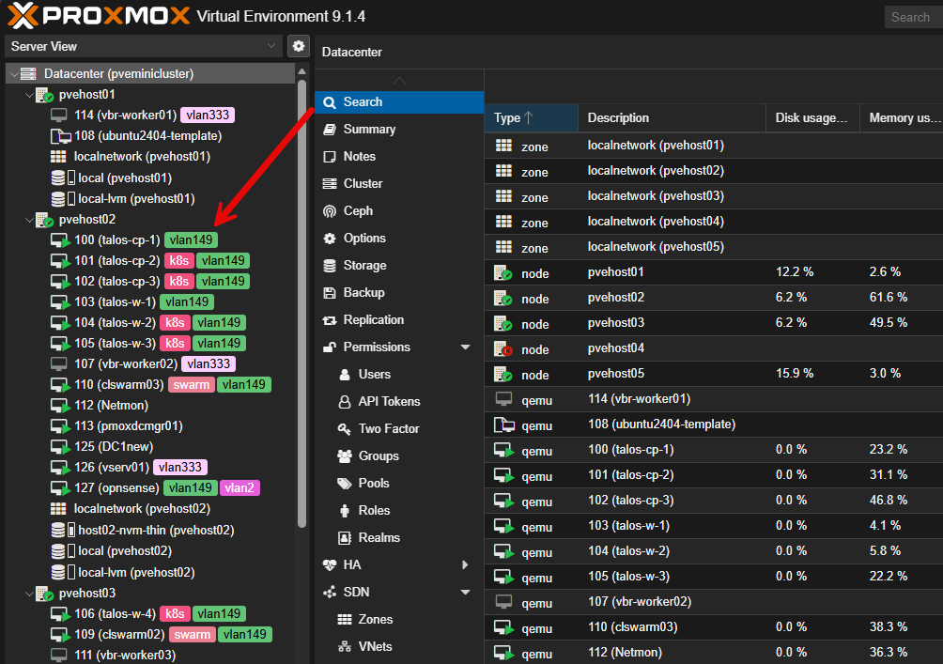Collapse the Datacenter (pveminicluster) tree node
The image size is (943, 664).
click(x=14, y=74)
